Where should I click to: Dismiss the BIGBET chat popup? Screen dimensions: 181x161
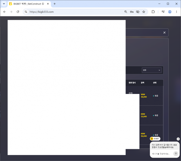coord(178,139)
